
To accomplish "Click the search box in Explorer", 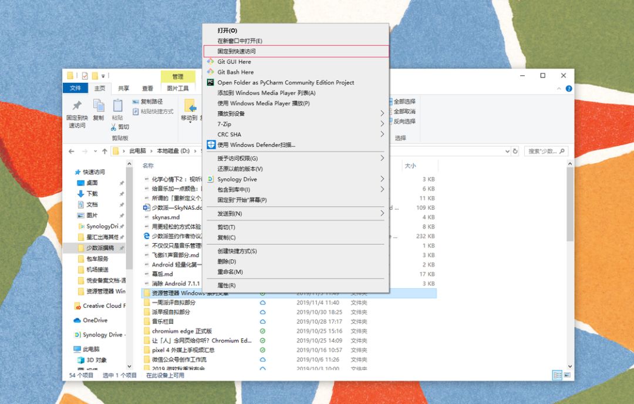I will (x=546, y=151).
